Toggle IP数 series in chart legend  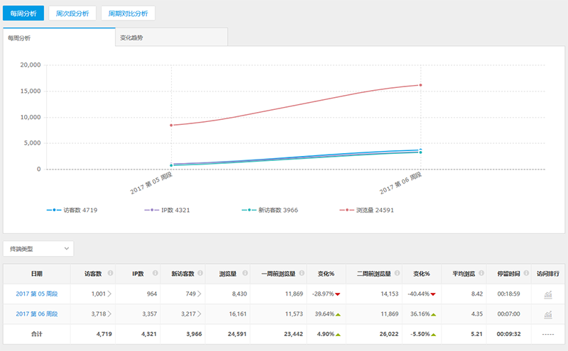[170, 211]
